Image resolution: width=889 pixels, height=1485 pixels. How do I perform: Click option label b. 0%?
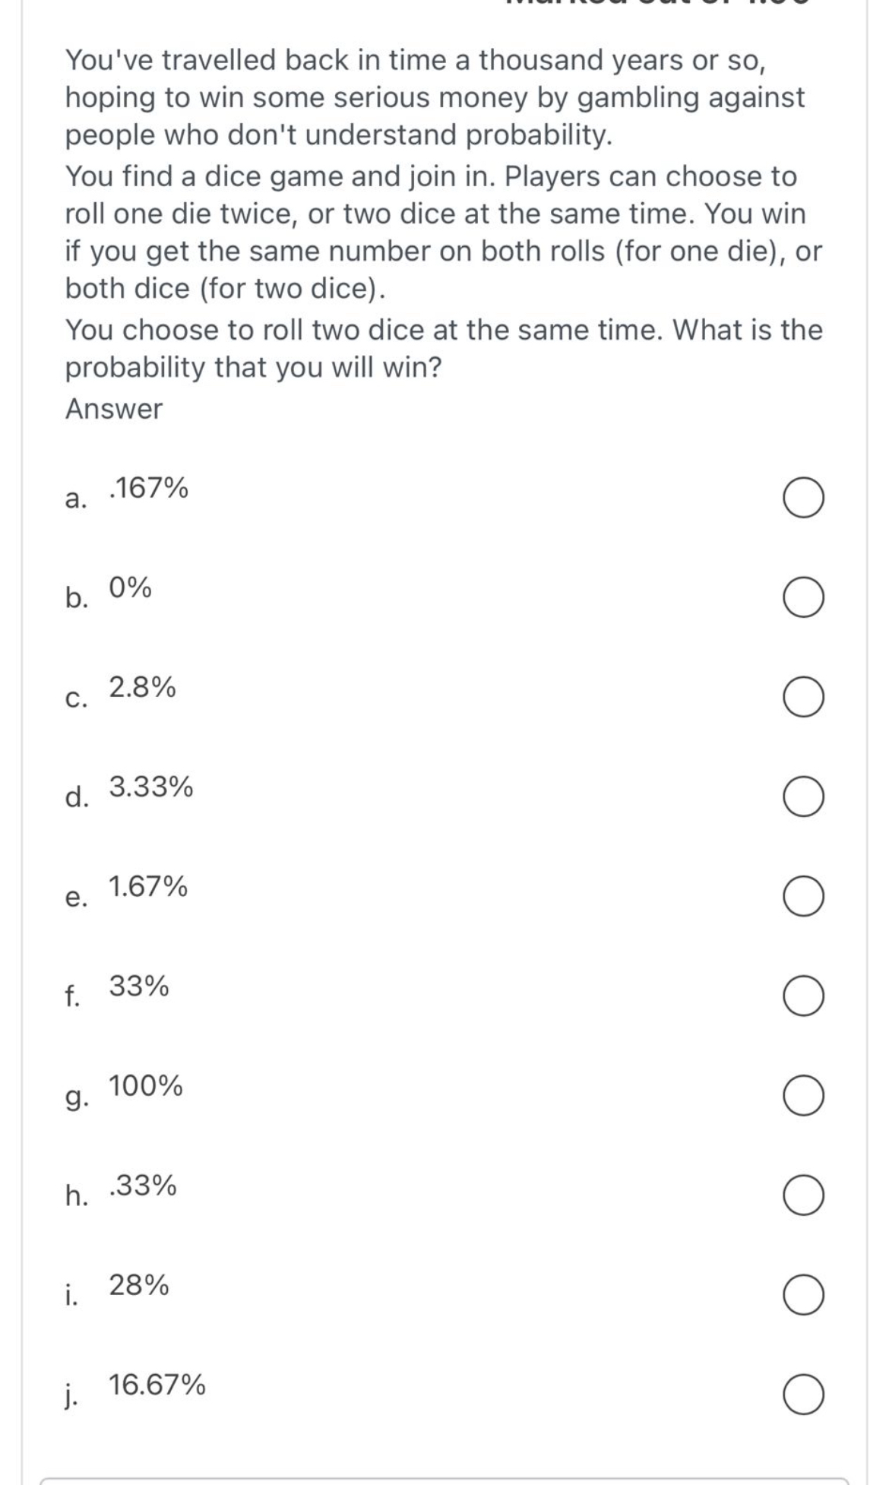pos(109,593)
